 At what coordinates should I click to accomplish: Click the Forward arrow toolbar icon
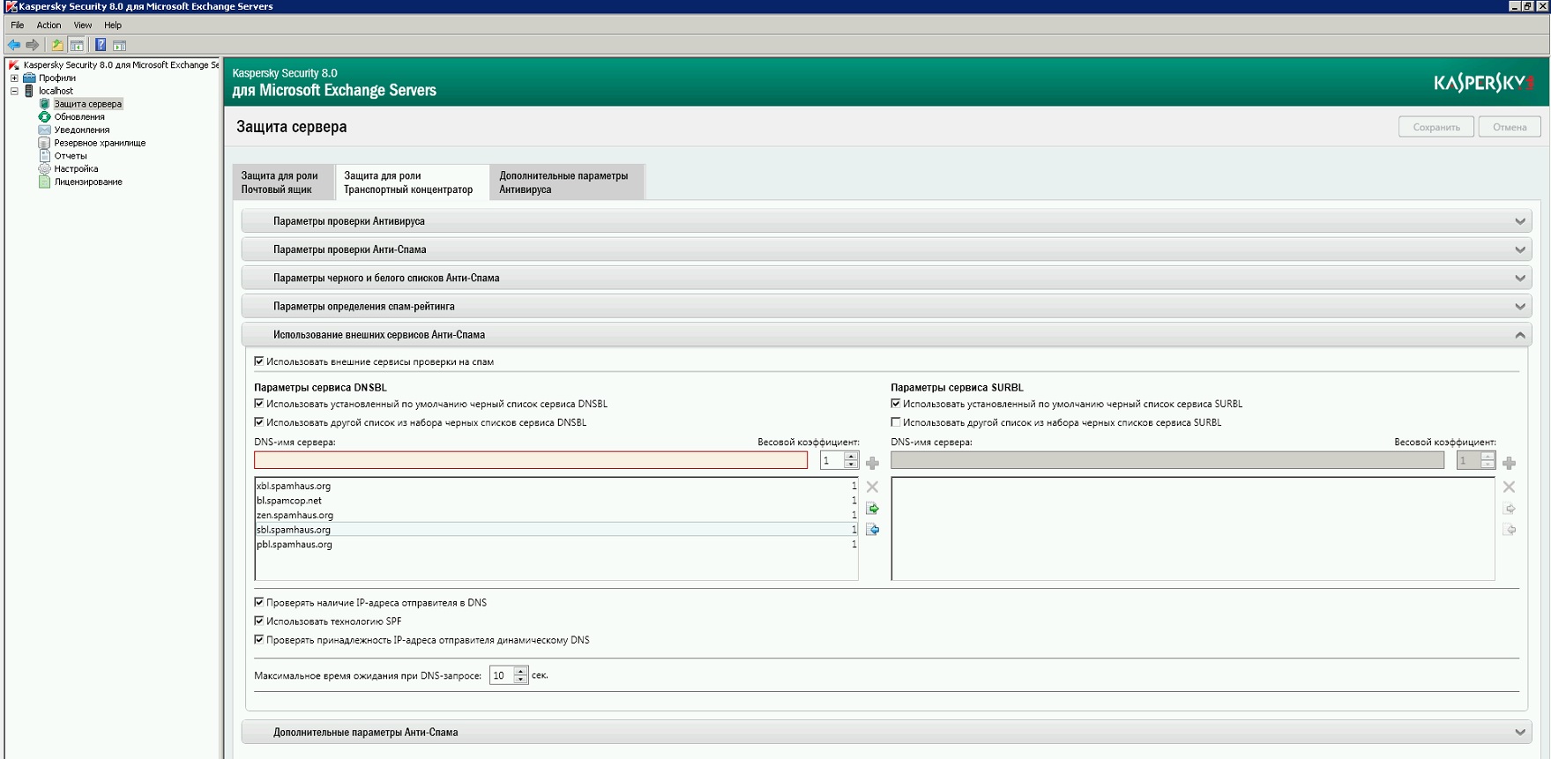coord(33,45)
